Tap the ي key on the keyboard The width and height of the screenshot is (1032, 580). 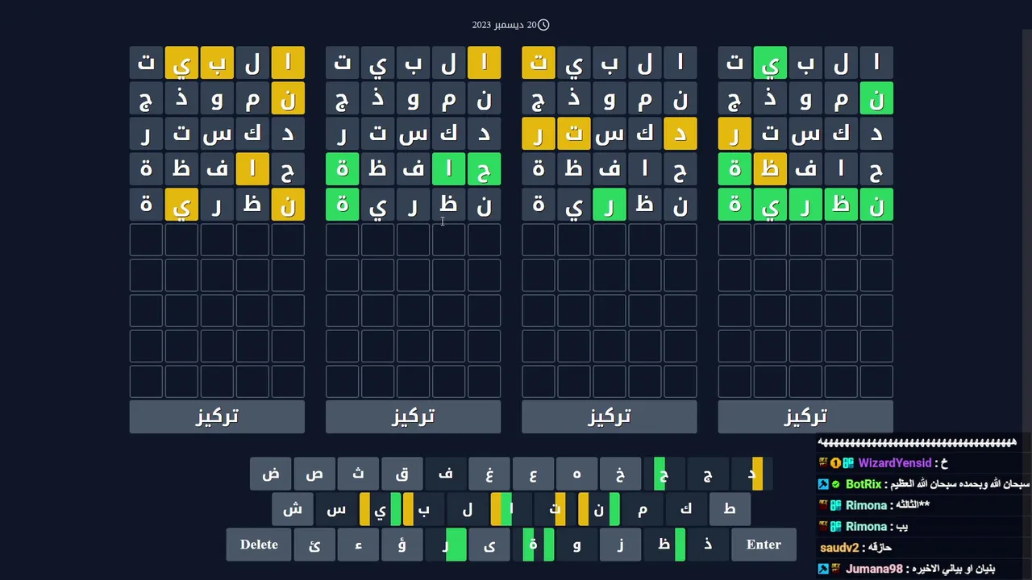click(x=380, y=509)
